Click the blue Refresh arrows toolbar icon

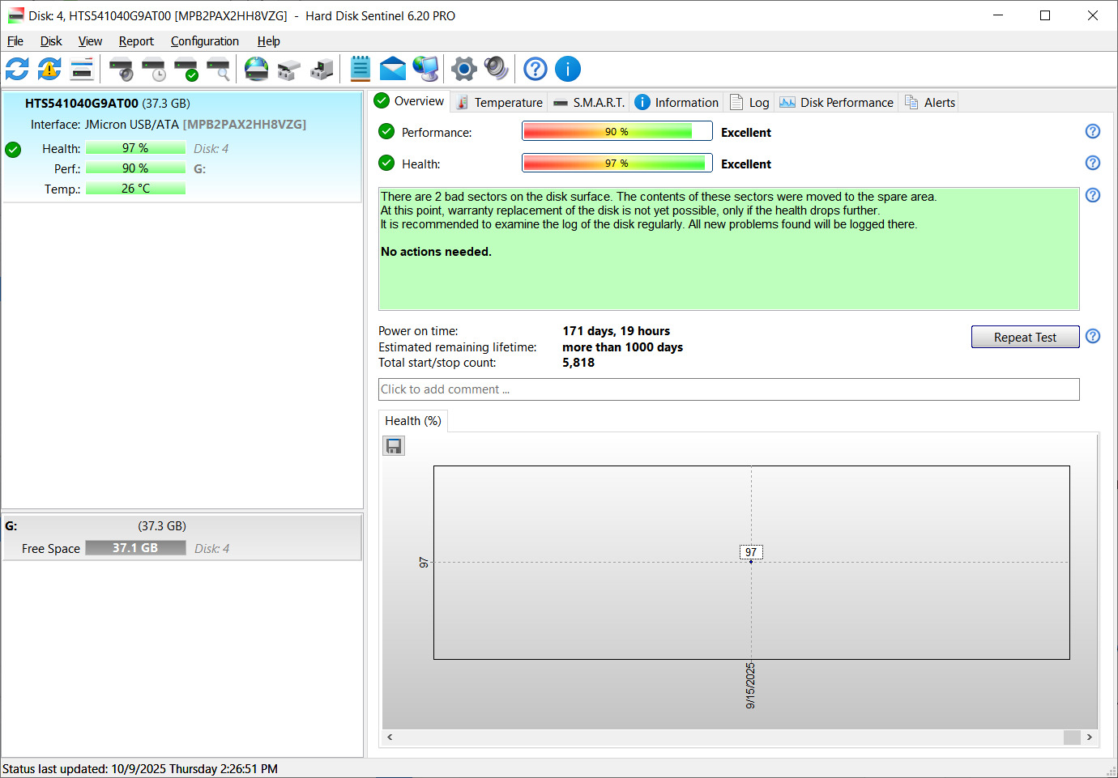click(x=17, y=70)
